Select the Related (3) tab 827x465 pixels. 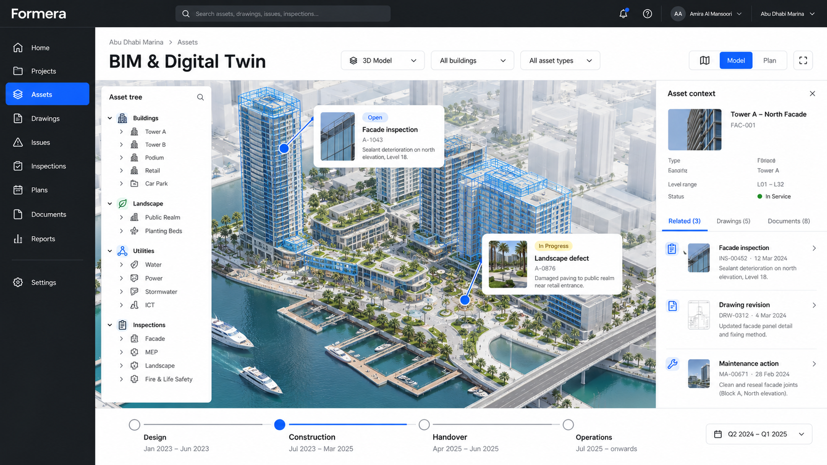(x=684, y=221)
